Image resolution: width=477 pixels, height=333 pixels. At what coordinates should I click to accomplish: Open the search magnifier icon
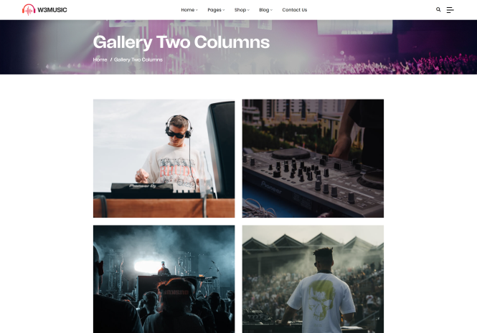click(x=438, y=9)
